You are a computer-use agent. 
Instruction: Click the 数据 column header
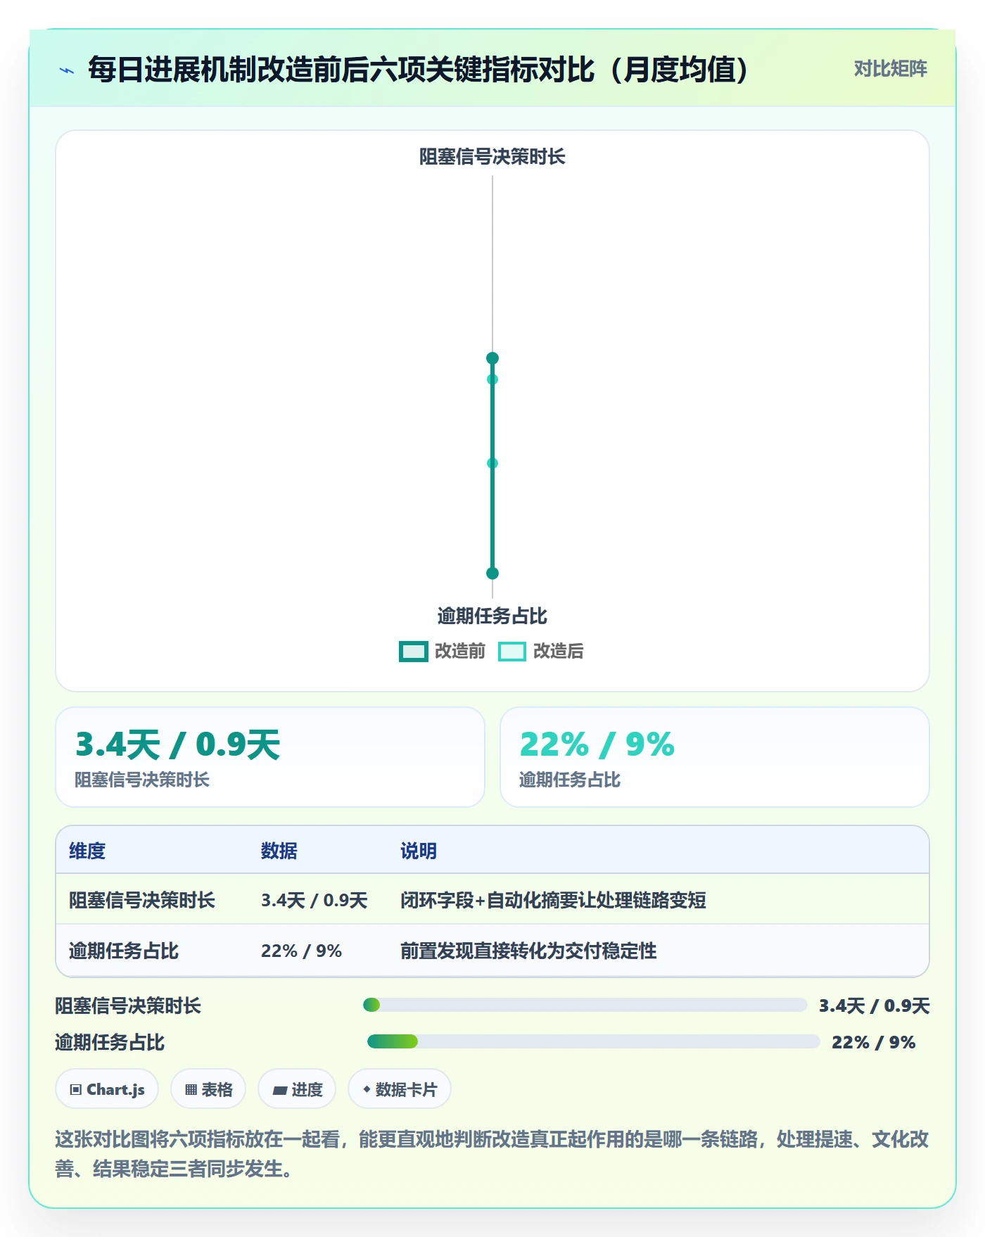[x=279, y=851]
